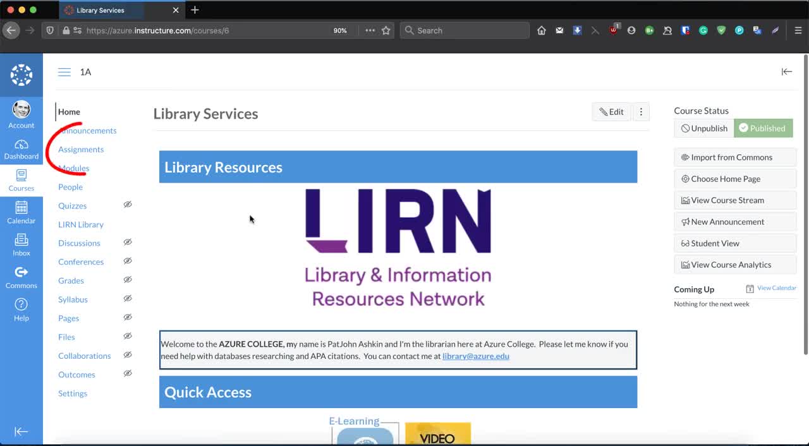
Task: Click the mail envelope toolbar icon
Action: pyautogui.click(x=559, y=30)
